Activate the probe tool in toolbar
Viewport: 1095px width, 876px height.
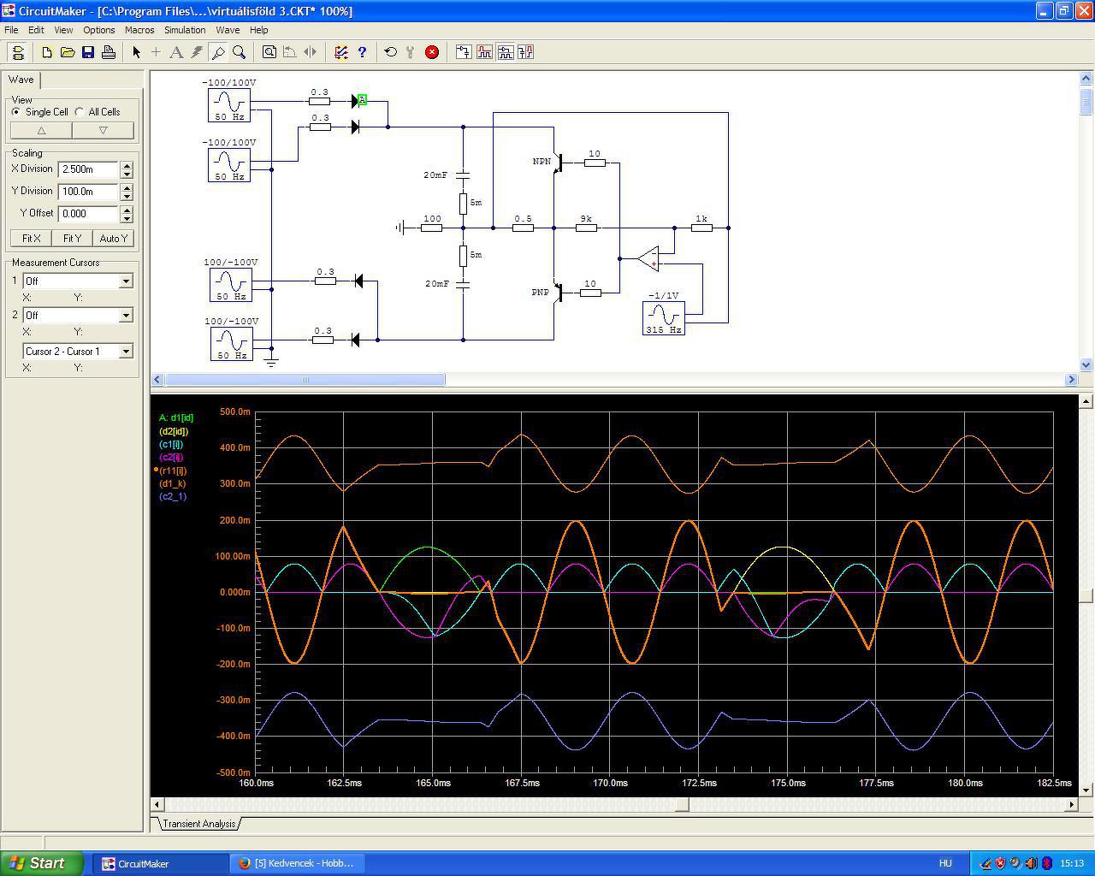(218, 52)
